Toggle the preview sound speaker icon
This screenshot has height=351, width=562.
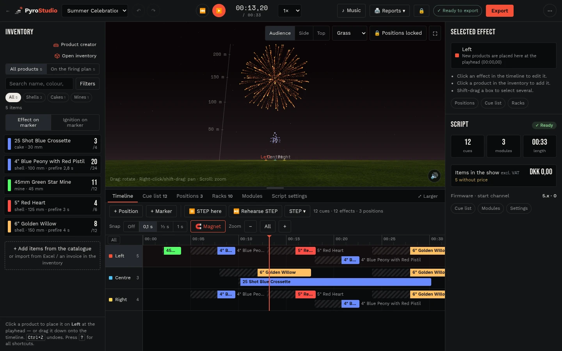point(434,176)
